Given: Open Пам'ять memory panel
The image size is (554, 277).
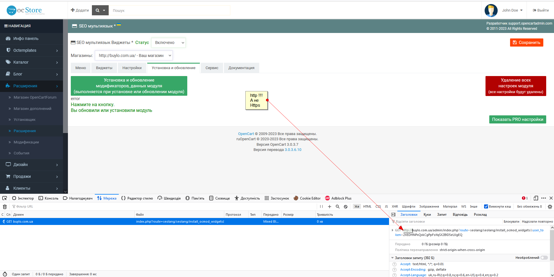Looking at the screenshot, I should (195, 198).
